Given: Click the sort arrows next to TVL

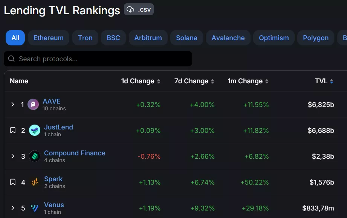Looking at the screenshot, I should coord(331,81).
